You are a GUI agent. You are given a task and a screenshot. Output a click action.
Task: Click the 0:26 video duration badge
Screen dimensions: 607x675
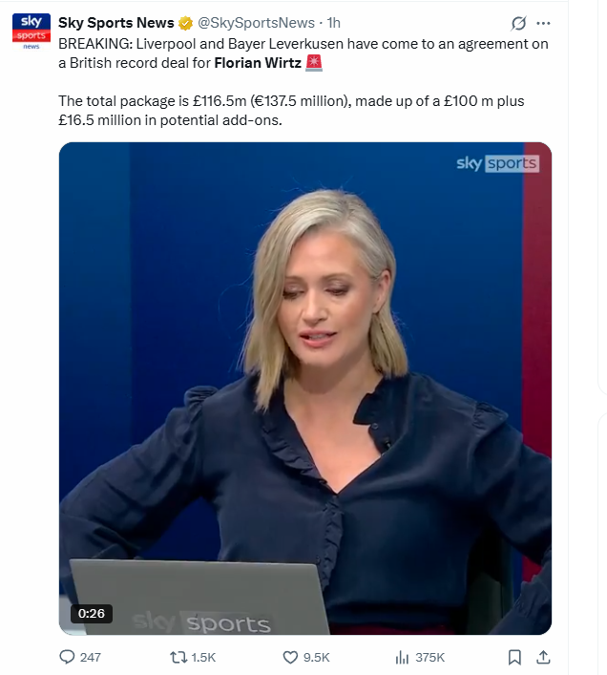92,613
